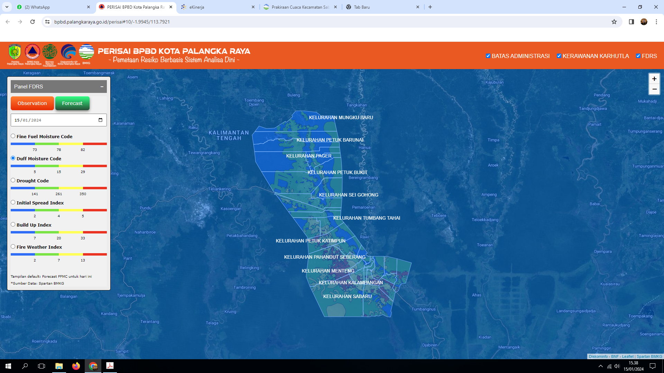Open the tab search dropdown arrow
664x373 pixels.
[x=7, y=7]
